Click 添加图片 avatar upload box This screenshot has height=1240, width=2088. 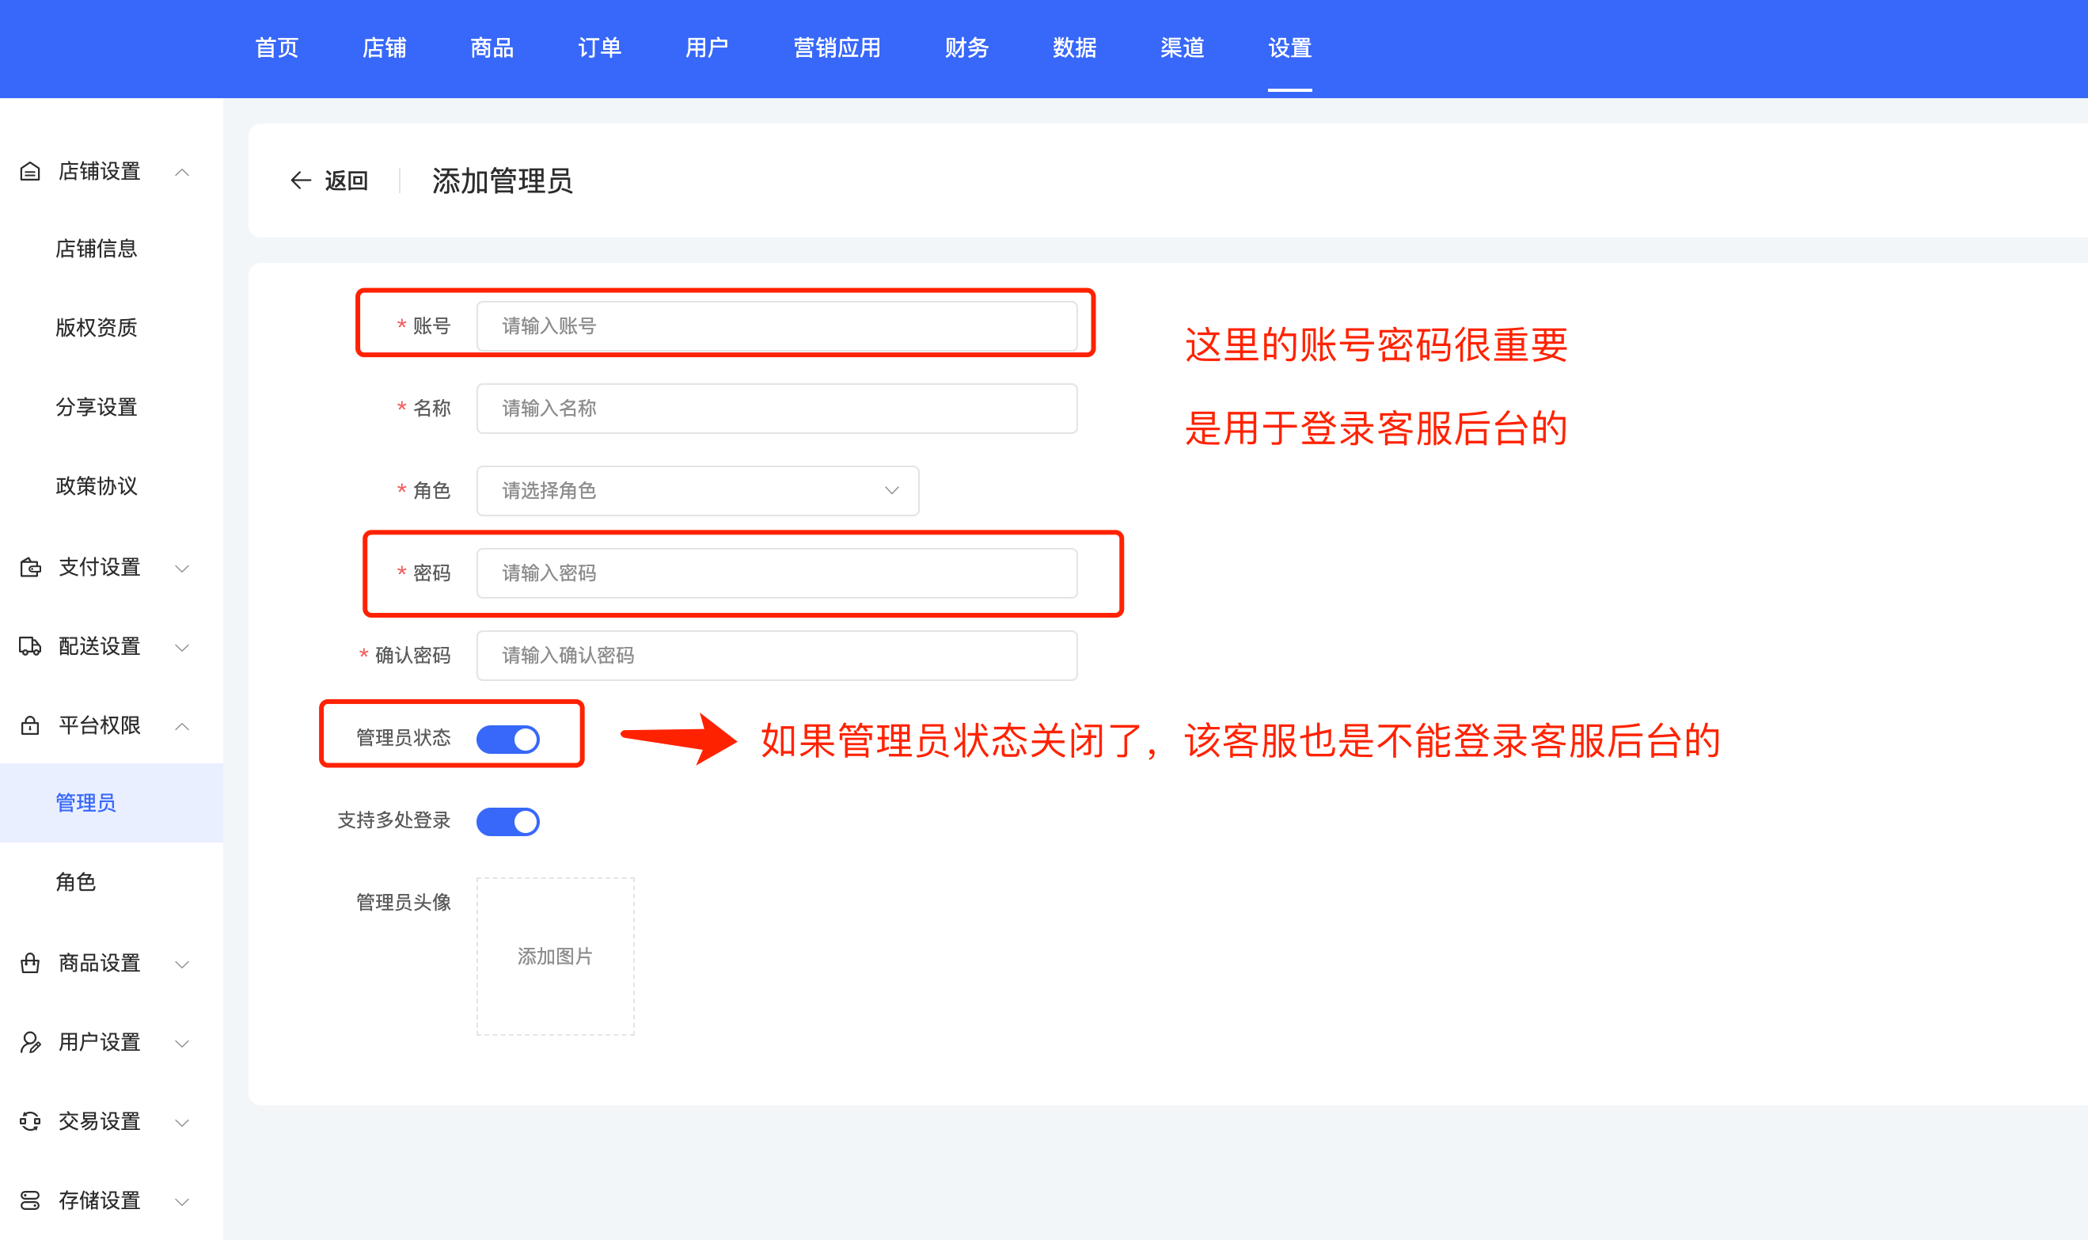(556, 956)
